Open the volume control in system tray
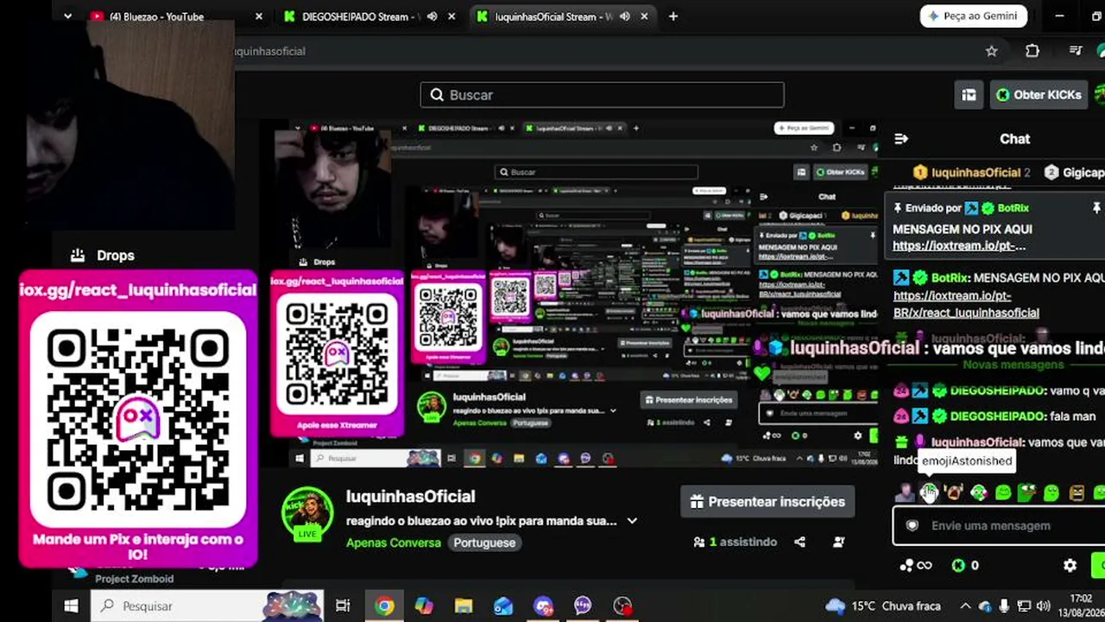 pos(1043,606)
